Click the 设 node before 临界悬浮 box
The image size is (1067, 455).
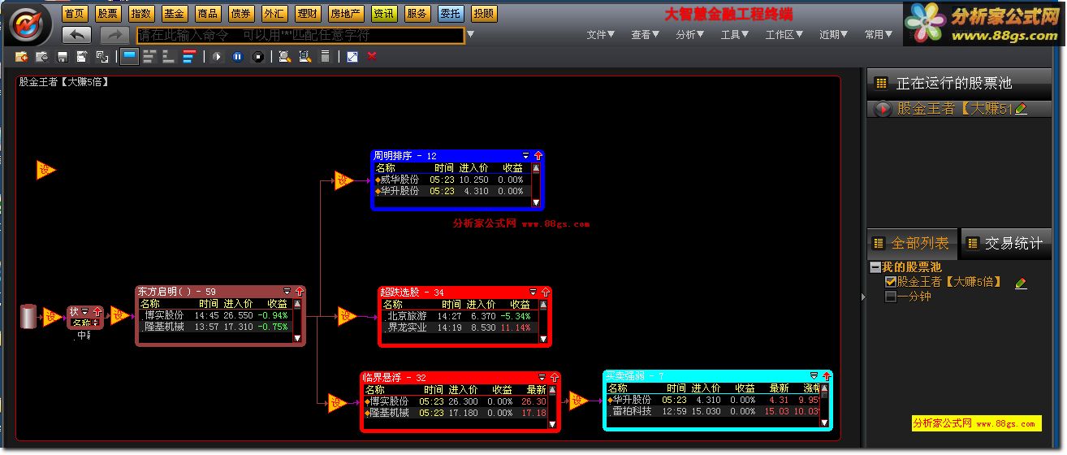point(337,402)
